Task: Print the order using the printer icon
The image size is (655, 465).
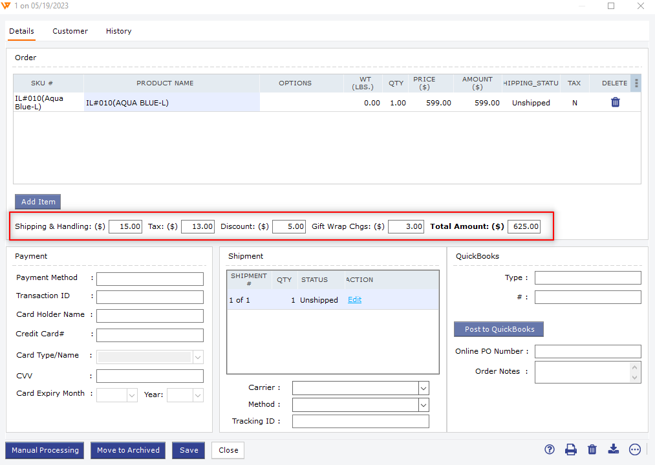Action: [x=571, y=450]
